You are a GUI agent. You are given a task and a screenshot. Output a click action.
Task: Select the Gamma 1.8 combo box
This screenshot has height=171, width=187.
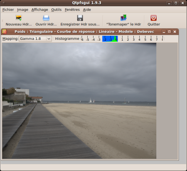[x=35, y=39]
